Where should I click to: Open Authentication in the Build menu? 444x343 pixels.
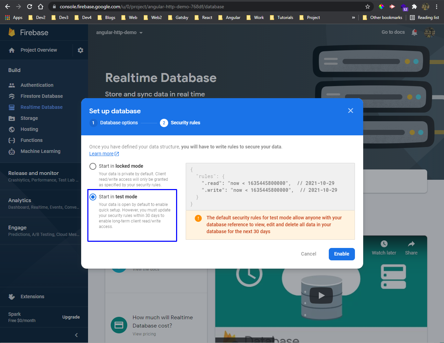[x=37, y=85]
